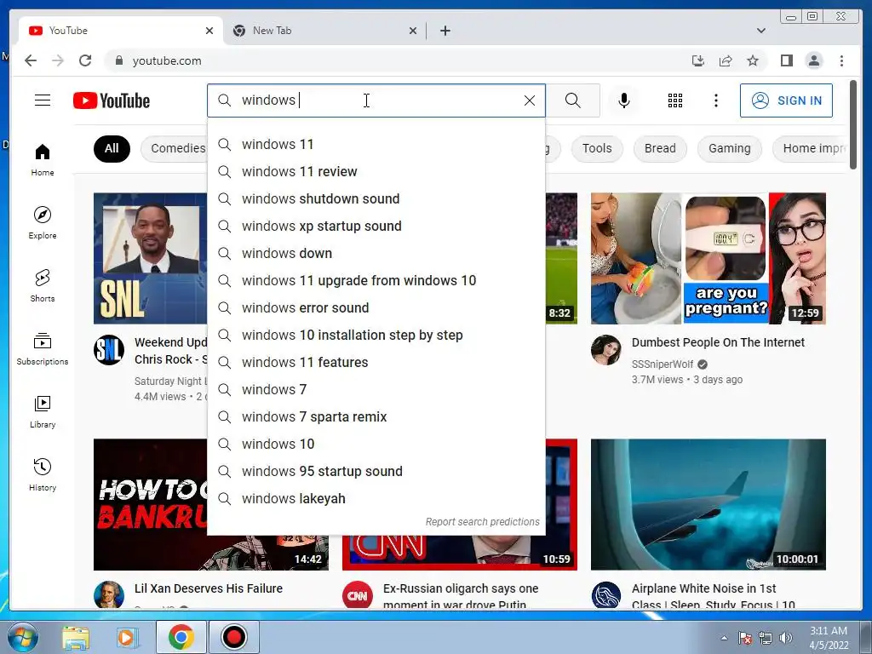Select the Bread filter chip
Image resolution: width=872 pixels, height=654 pixels.
[660, 148]
